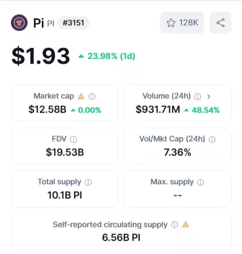Click the Market cap warning triangle icon
The width and height of the screenshot is (242, 254).
81,96
